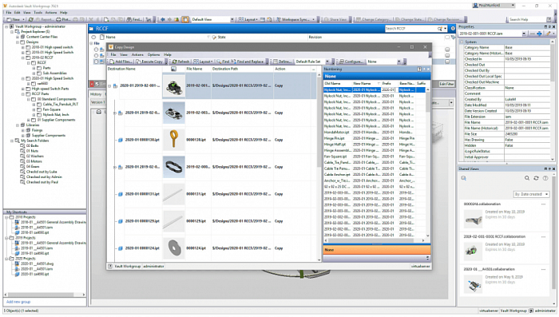The width and height of the screenshot is (559, 317).
Task: Click Change Revision toolbar button
Action: [x=444, y=19]
